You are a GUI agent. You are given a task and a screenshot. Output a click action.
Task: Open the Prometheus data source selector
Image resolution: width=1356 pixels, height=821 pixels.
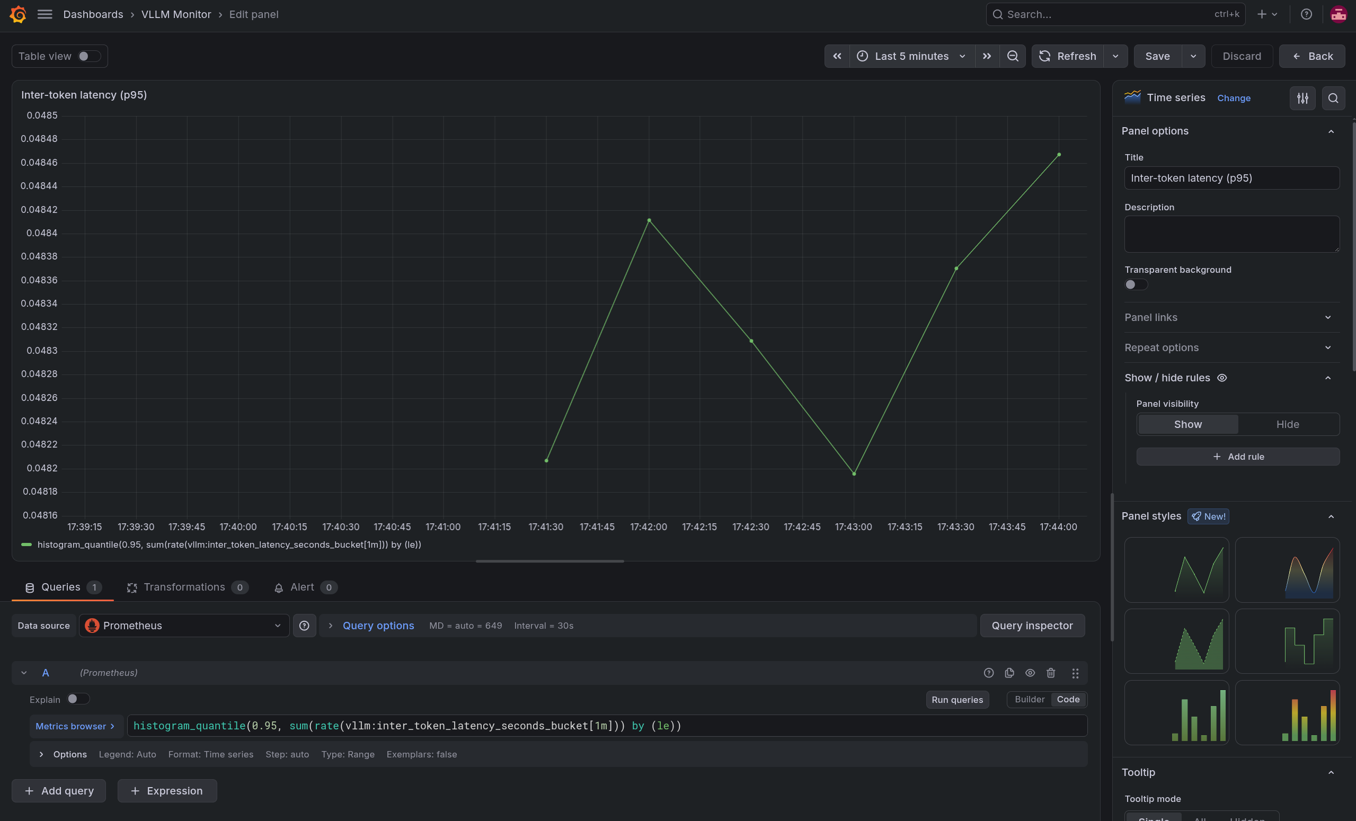tap(184, 626)
